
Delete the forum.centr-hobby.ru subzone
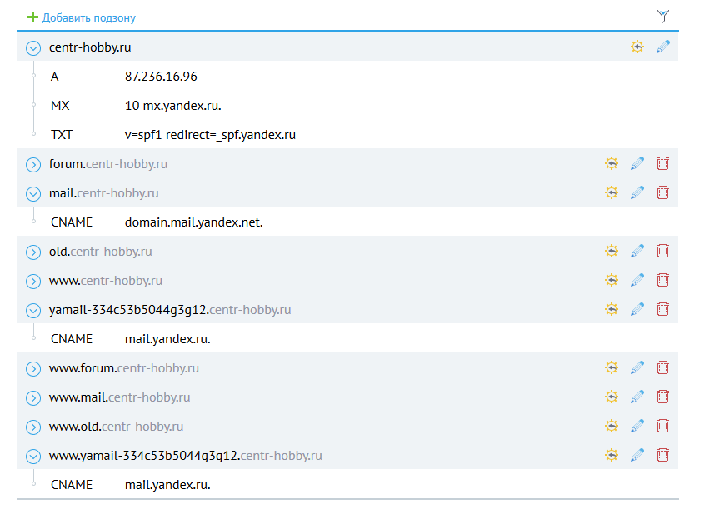tap(663, 164)
